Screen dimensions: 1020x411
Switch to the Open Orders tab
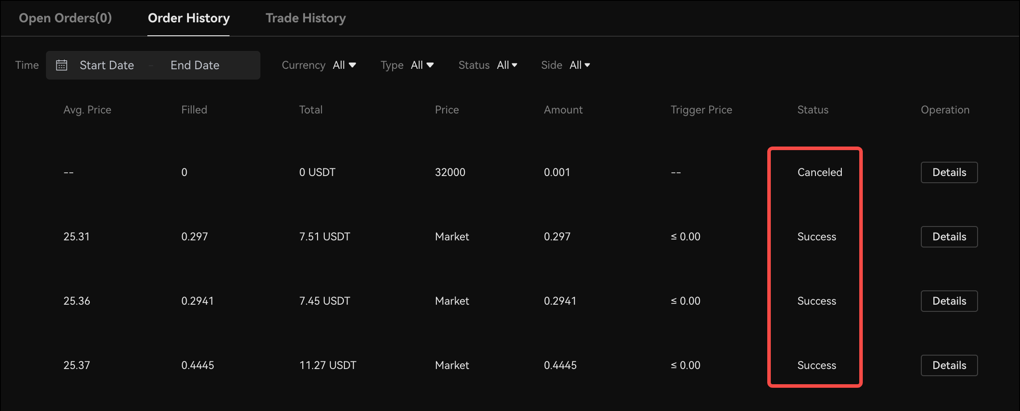click(x=65, y=18)
